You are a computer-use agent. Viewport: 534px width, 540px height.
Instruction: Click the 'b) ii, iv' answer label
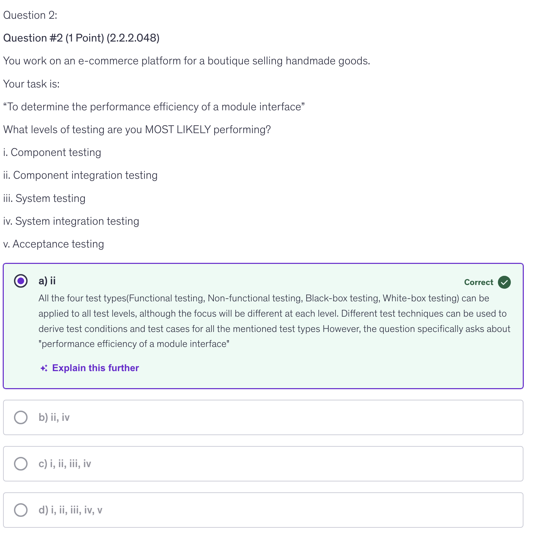[54, 417]
